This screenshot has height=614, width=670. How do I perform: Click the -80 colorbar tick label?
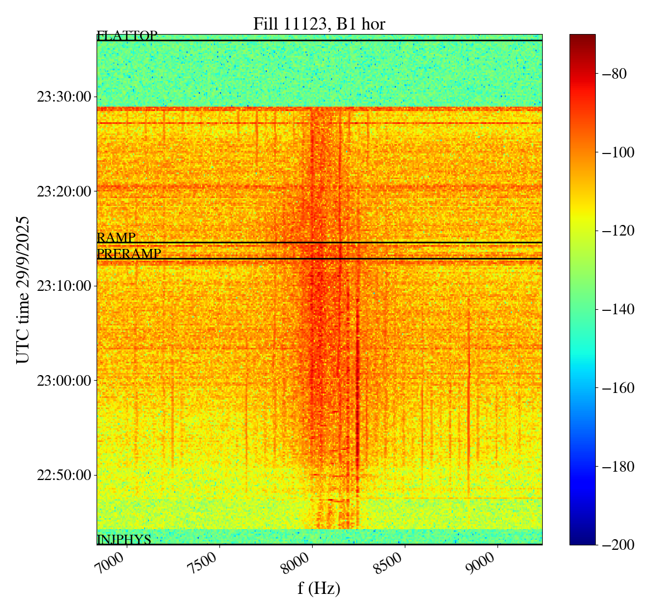click(x=614, y=74)
